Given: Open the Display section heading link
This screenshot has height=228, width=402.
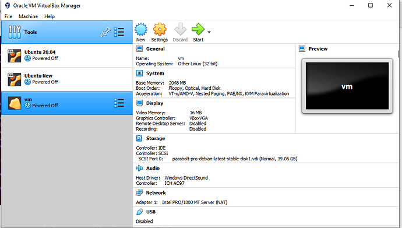Looking at the screenshot, I should 154,103.
